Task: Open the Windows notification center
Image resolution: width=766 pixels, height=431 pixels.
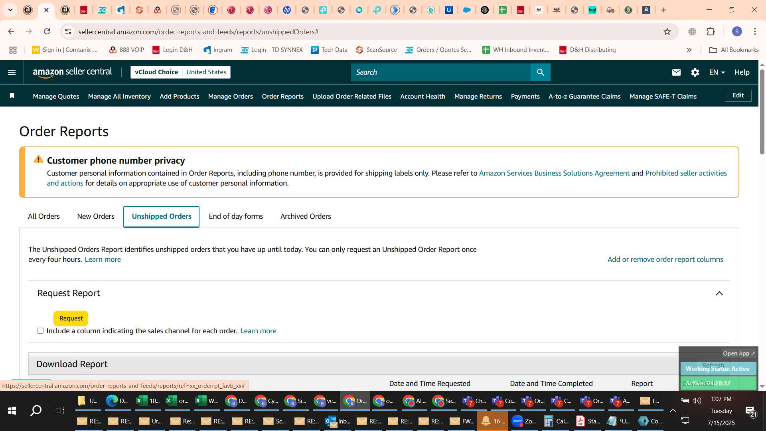Action: click(750, 411)
